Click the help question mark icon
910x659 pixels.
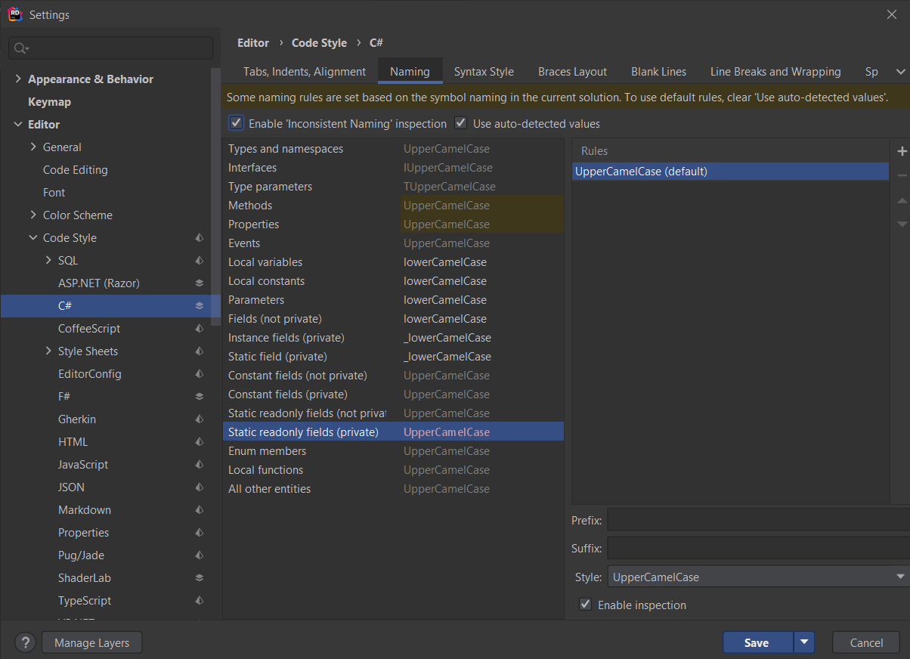point(25,643)
